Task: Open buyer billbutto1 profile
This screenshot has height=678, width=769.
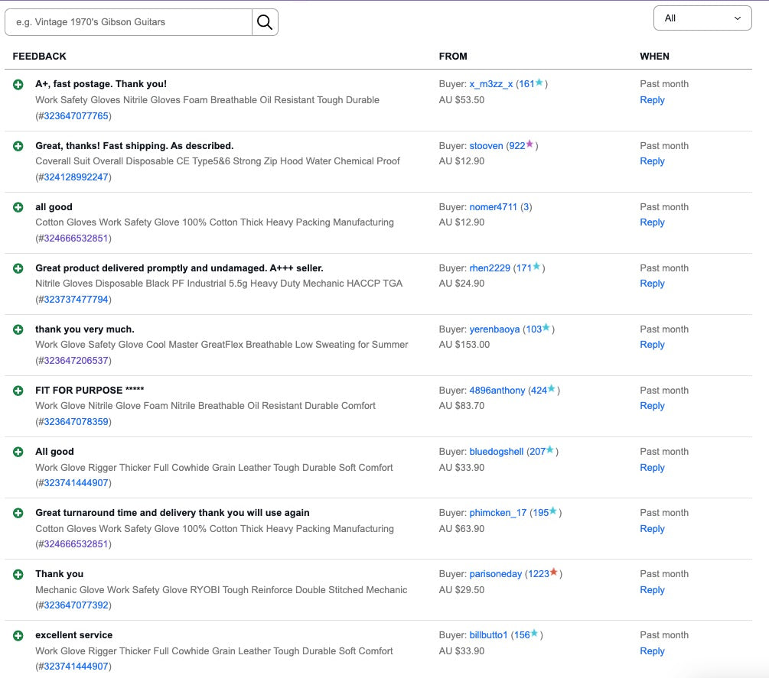Action: pos(488,635)
